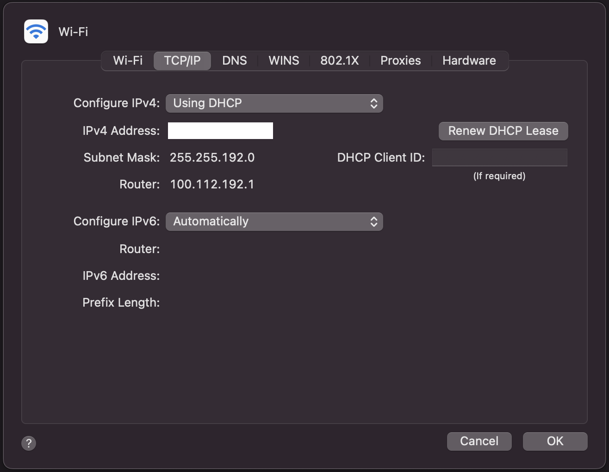Select the 802.1X tab
Viewport: 609px width, 472px height.
click(x=340, y=61)
